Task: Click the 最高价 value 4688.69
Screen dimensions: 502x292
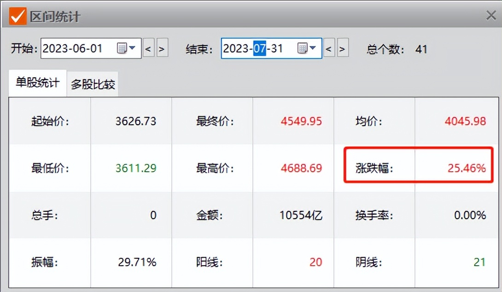Action: pyautogui.click(x=302, y=168)
